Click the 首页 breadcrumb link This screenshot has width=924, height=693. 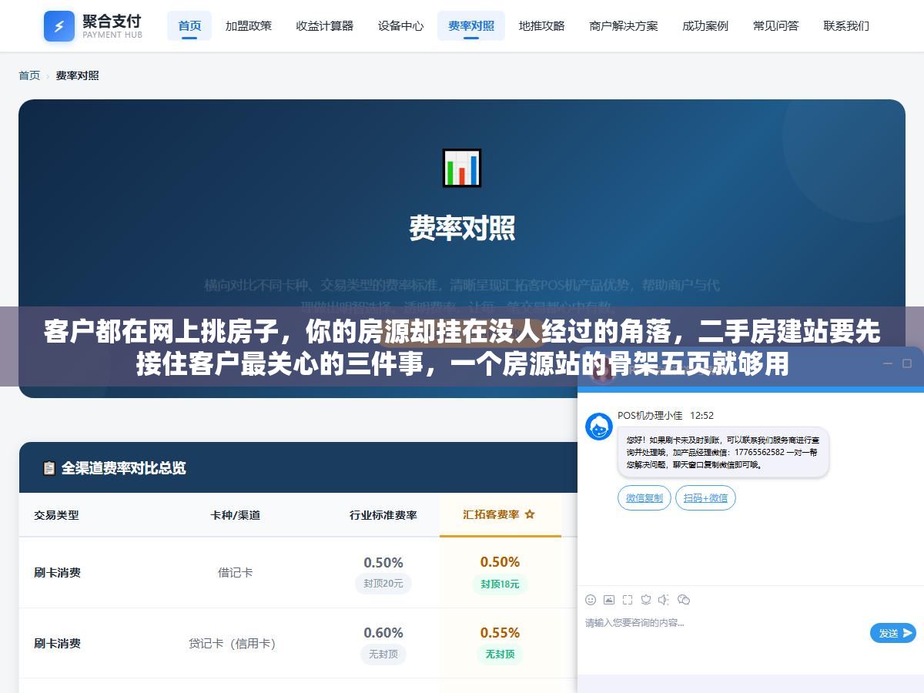coord(29,75)
